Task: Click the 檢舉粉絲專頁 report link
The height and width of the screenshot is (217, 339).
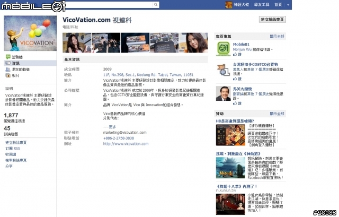Action: coord(16,160)
